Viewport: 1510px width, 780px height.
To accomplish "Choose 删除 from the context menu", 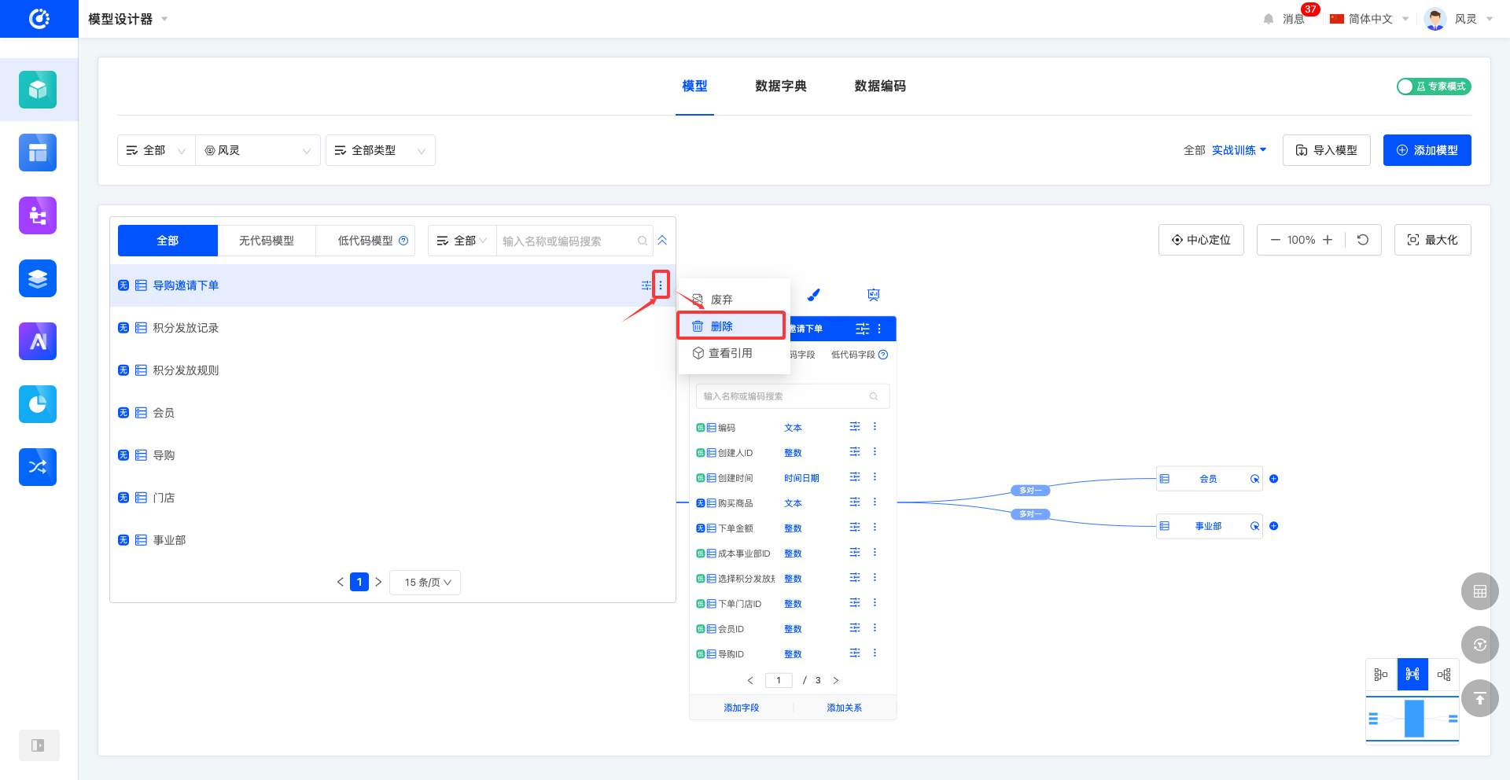I will click(x=731, y=326).
